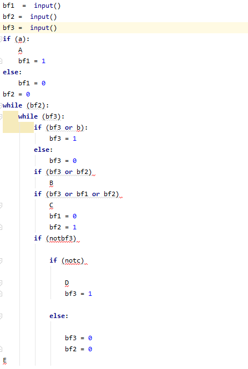Image resolution: width=248 pixels, height=369 pixels.
Task: Click the underlined placeholder 'A'
Action: coord(21,50)
